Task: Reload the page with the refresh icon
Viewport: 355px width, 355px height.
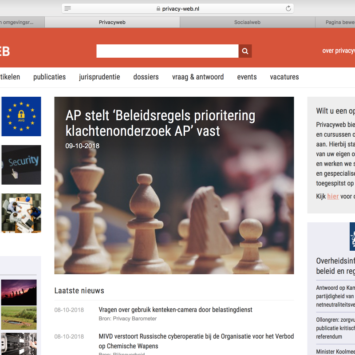Action: [x=288, y=8]
